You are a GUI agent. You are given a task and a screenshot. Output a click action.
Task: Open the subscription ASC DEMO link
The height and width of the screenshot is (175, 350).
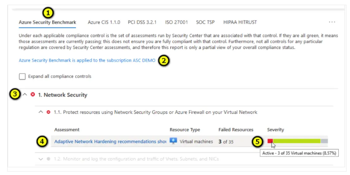point(87,60)
